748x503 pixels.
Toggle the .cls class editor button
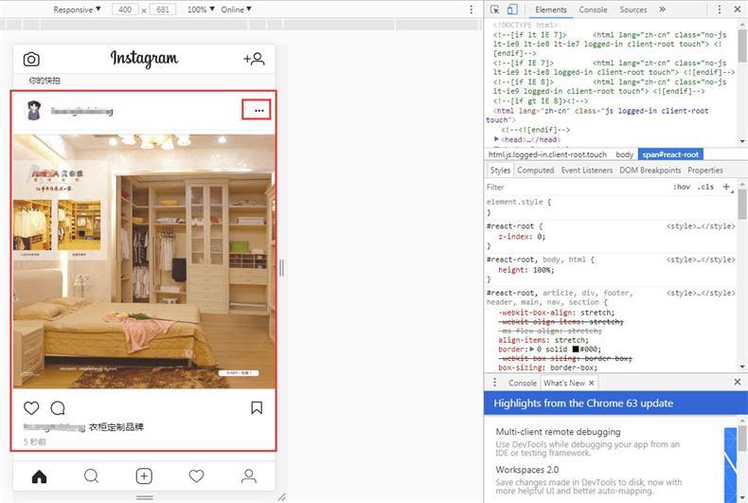tap(705, 187)
